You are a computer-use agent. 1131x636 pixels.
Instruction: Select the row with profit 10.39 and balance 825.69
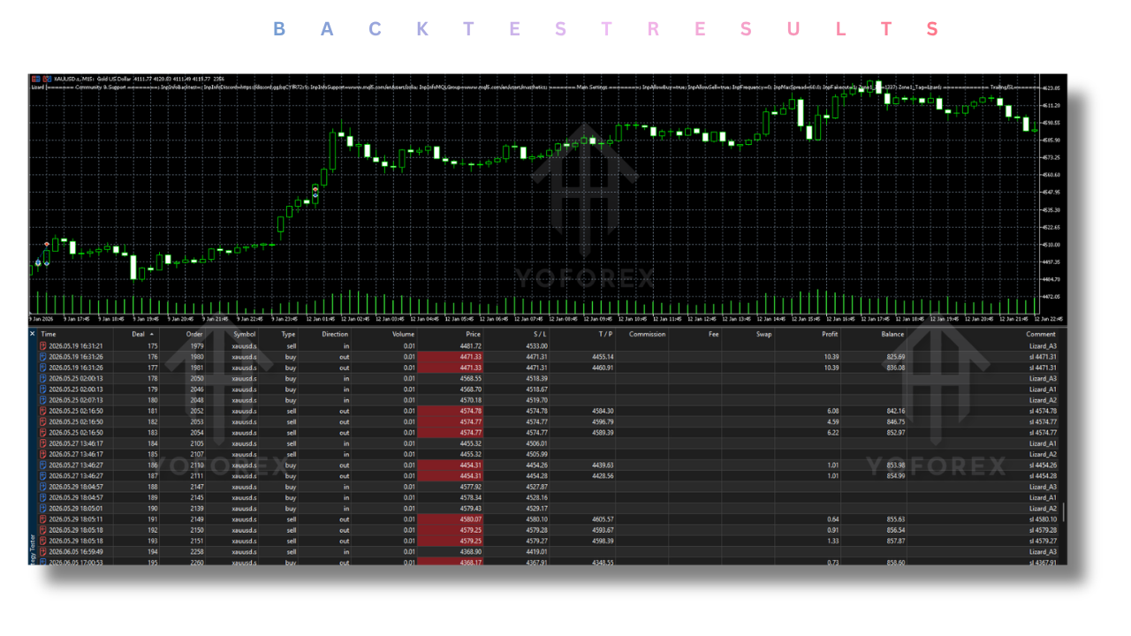548,357
